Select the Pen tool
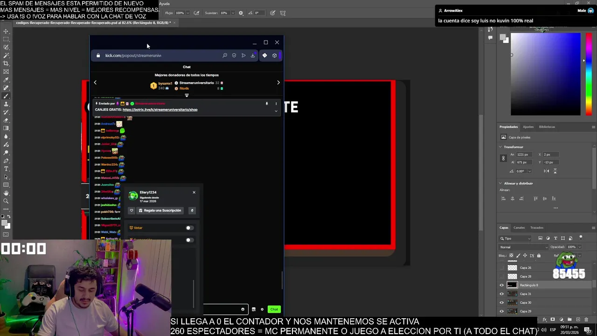 (6, 161)
